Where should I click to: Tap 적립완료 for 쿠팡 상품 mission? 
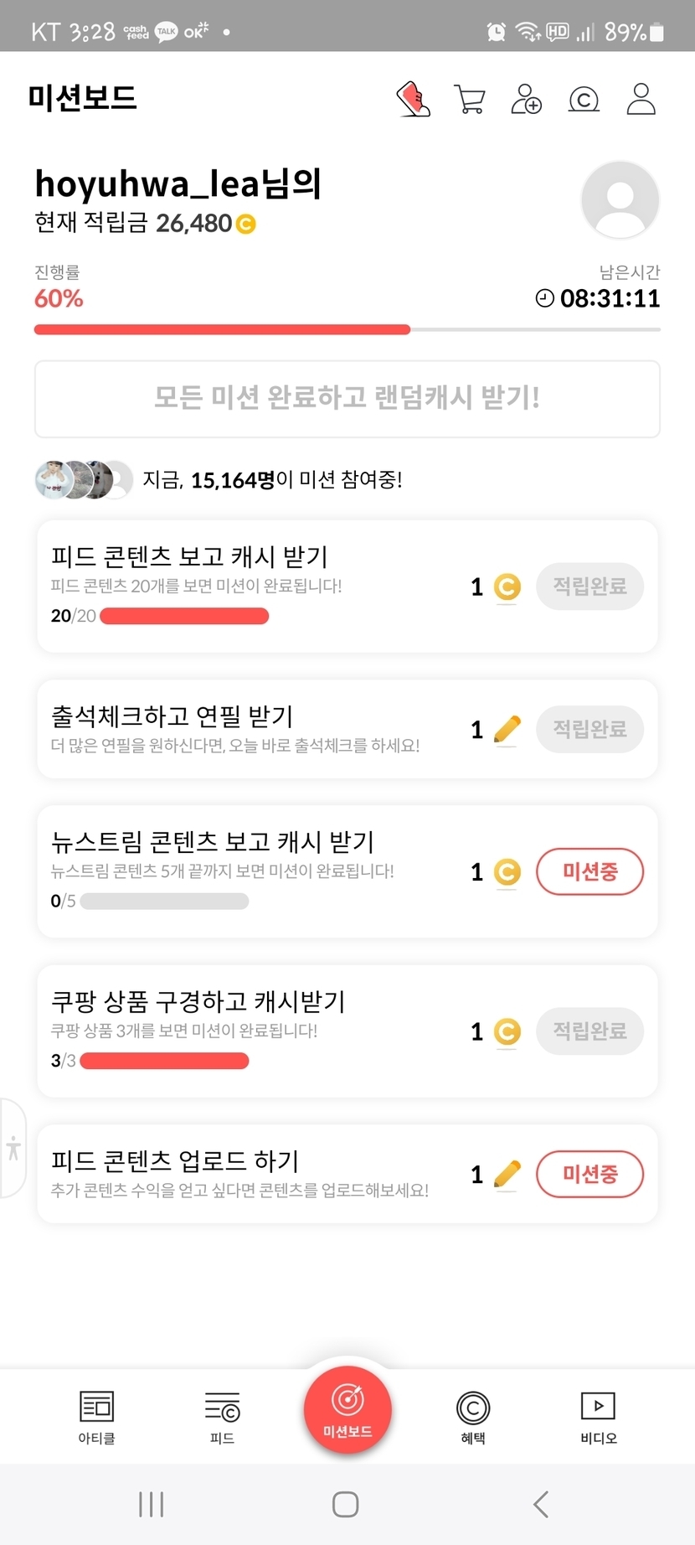pyautogui.click(x=589, y=1031)
